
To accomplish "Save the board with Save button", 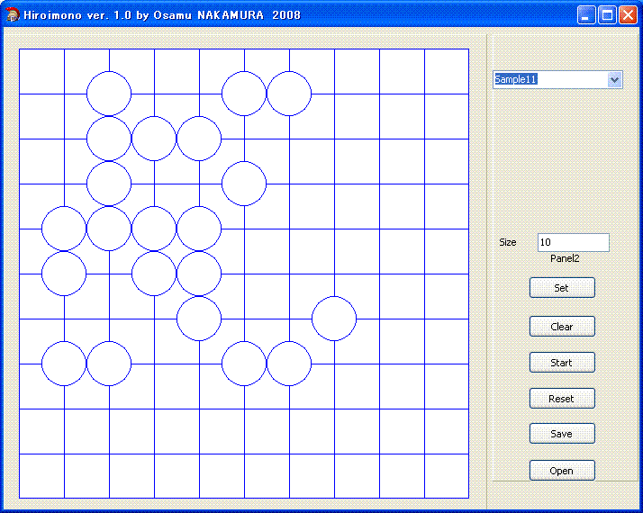I will (562, 434).
